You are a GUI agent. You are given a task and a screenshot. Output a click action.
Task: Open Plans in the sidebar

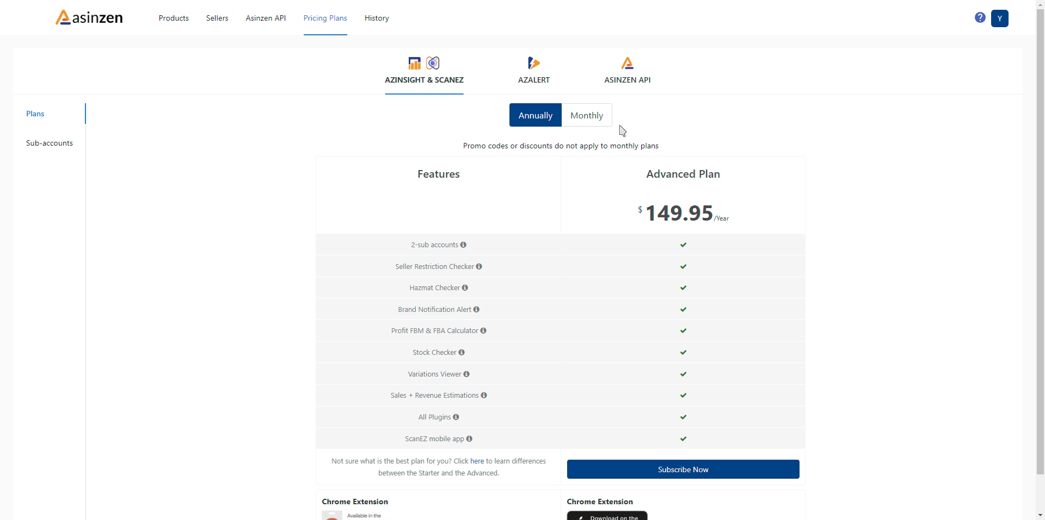click(x=35, y=114)
